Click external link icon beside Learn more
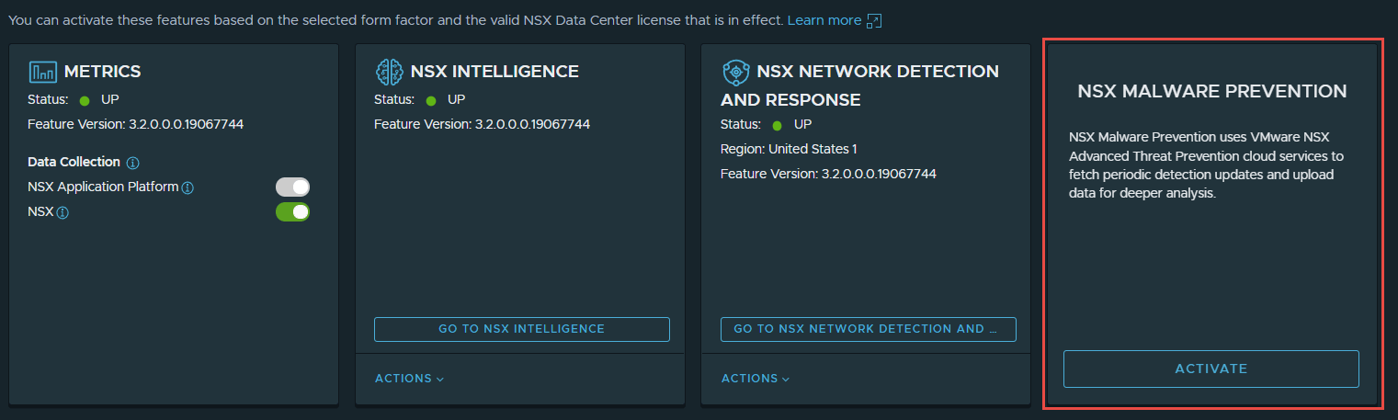Viewport: 1398px width, 420px height. tap(874, 20)
